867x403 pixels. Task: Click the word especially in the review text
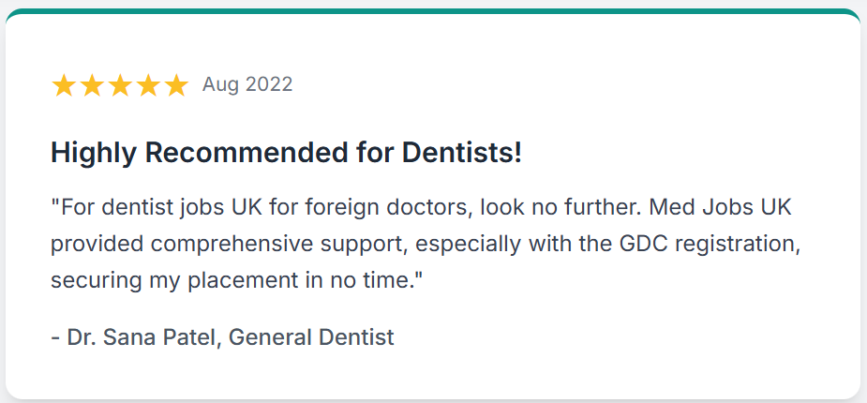(468, 245)
